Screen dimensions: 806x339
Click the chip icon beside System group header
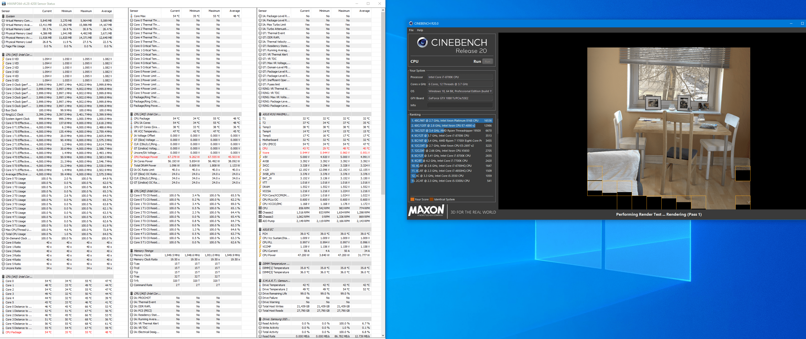coord(3,16)
